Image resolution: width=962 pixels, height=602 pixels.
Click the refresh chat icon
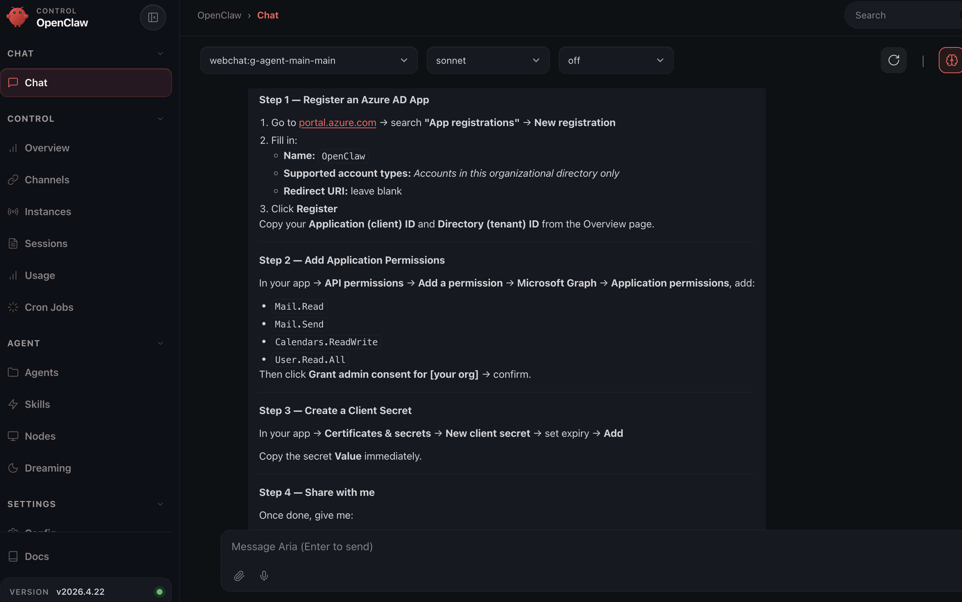point(893,60)
